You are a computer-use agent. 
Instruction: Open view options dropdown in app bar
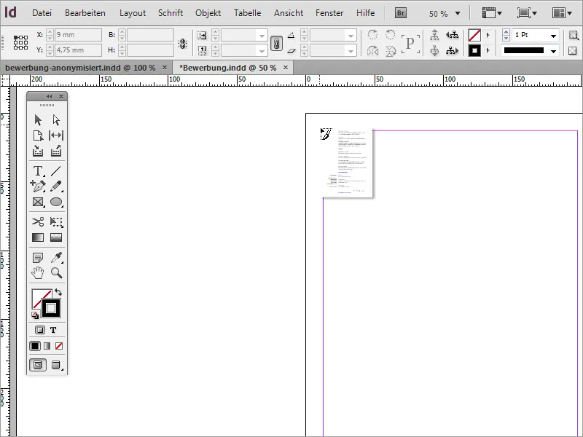pos(492,13)
